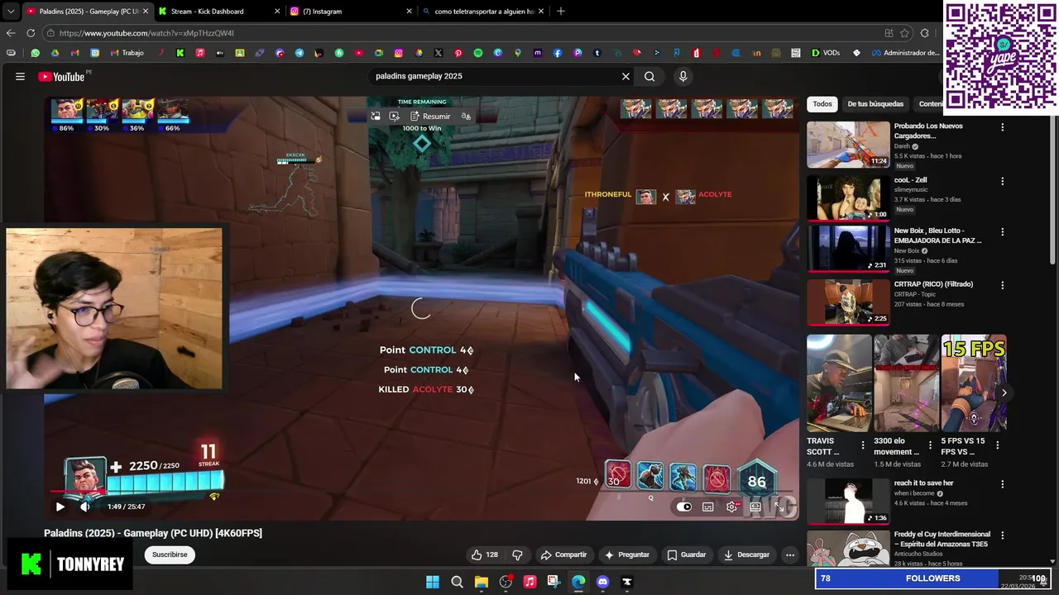Viewport: 1059px width, 595px height.
Task: Go to the YouTube home logo
Action: point(61,76)
